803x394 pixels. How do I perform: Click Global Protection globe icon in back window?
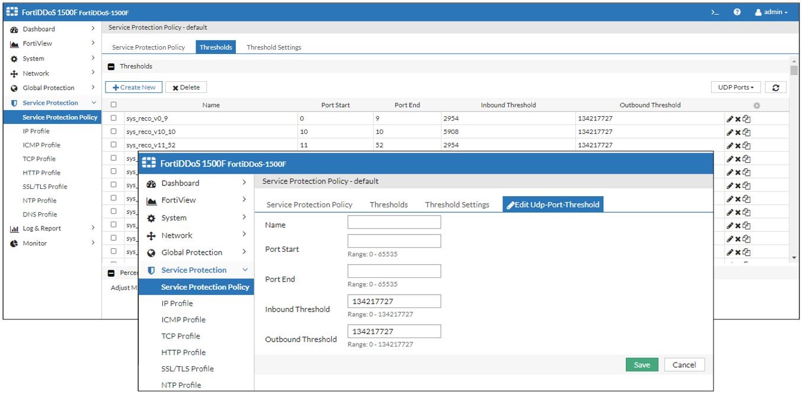coord(15,88)
